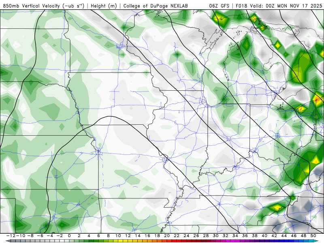Click the '0' color scale label
The image size is (324, 243).
coord(69,236)
